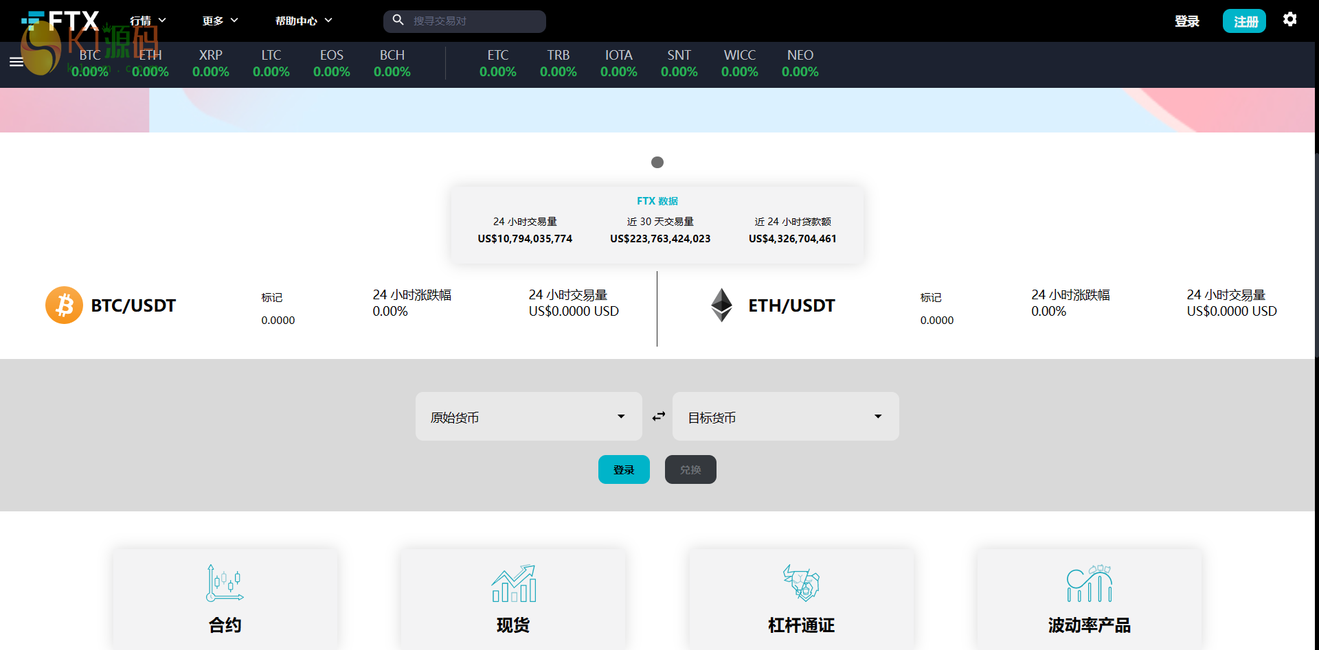Expand the 帮助中心 menu

coord(304,21)
